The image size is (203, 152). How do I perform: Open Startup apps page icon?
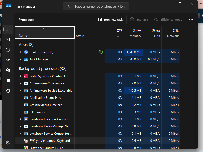click(x=8, y=60)
